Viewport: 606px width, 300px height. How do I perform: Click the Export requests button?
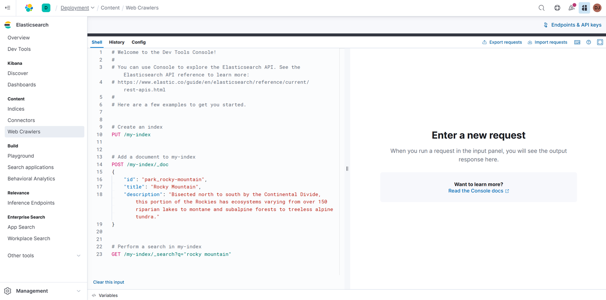pyautogui.click(x=502, y=42)
